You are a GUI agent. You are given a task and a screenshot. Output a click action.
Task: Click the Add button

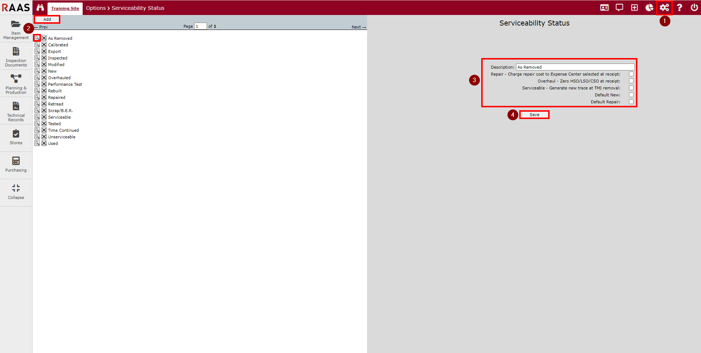[47, 19]
